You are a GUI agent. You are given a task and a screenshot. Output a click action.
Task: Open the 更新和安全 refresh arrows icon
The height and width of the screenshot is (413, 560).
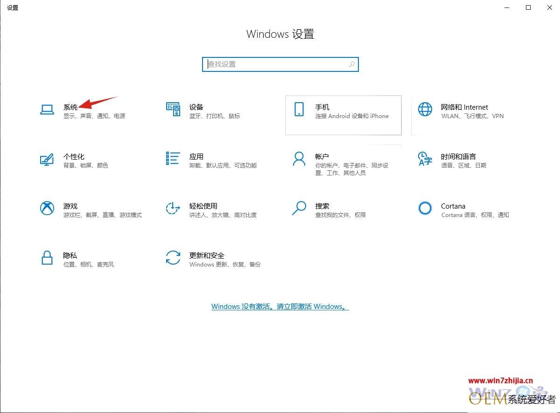(173, 258)
